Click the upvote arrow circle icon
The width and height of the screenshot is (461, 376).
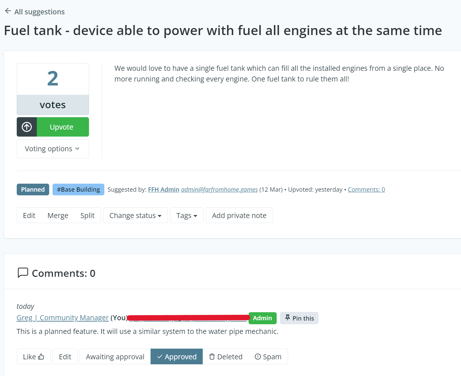[27, 127]
